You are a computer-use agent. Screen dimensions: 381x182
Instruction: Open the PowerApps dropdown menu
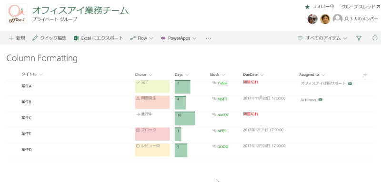pyautogui.click(x=179, y=38)
